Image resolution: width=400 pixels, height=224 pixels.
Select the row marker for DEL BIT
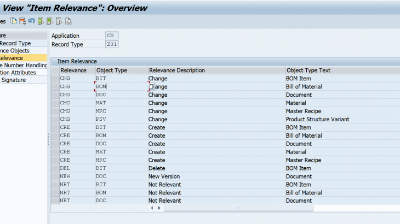55,168
